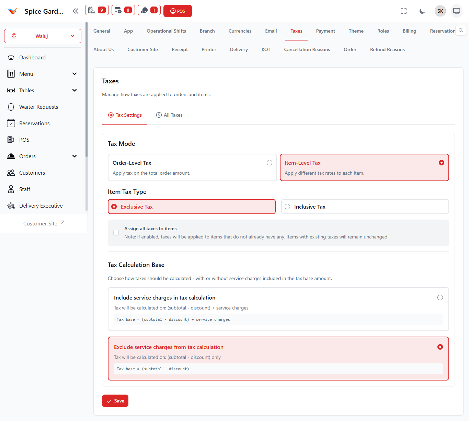
Task: Select Include service charges in tax calculation
Action: click(x=440, y=297)
